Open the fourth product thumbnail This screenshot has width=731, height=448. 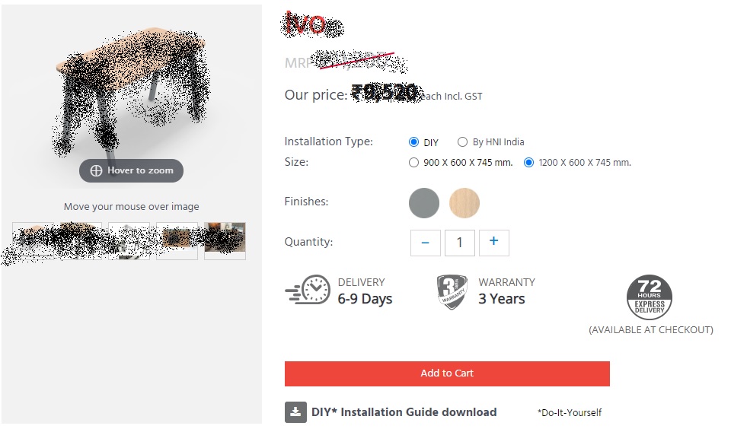[177, 241]
